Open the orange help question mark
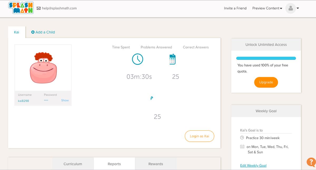 pyautogui.click(x=311, y=162)
